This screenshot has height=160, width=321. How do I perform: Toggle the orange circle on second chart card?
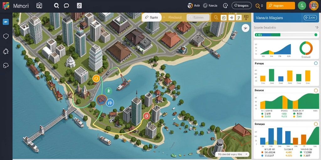(316, 90)
